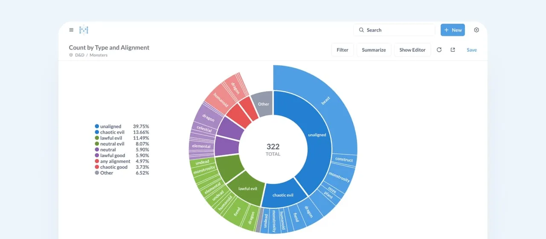Open D&D collection breadcrumb link

pyautogui.click(x=79, y=55)
